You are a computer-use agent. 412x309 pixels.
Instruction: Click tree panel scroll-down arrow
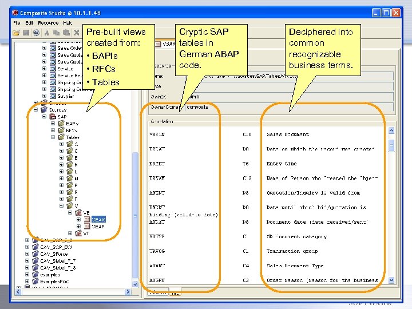pyautogui.click(x=135, y=284)
